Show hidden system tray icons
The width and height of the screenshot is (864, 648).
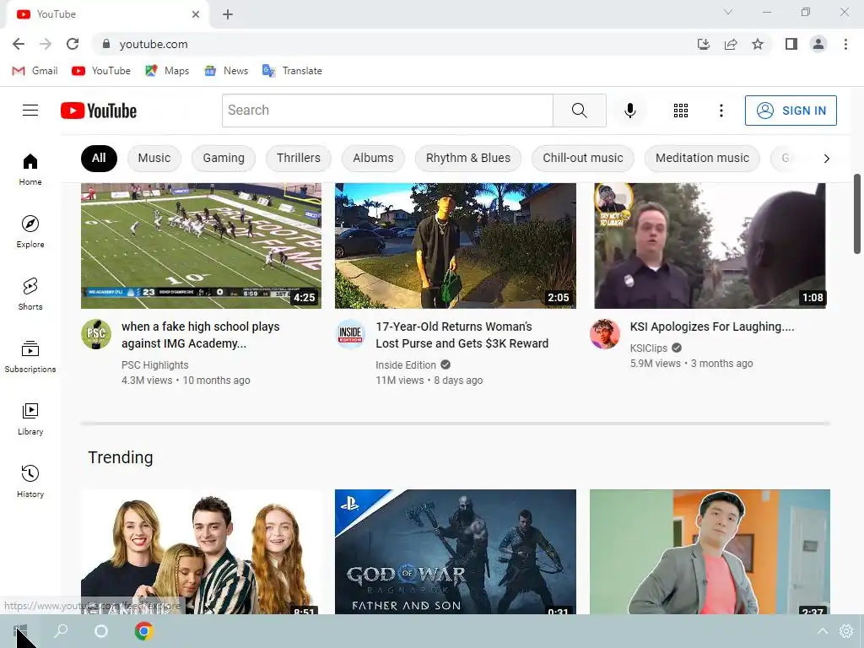tap(822, 631)
